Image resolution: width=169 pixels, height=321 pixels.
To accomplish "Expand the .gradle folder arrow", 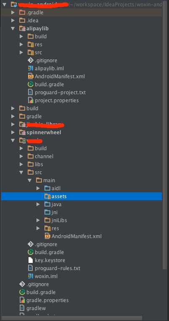I will (13, 13).
